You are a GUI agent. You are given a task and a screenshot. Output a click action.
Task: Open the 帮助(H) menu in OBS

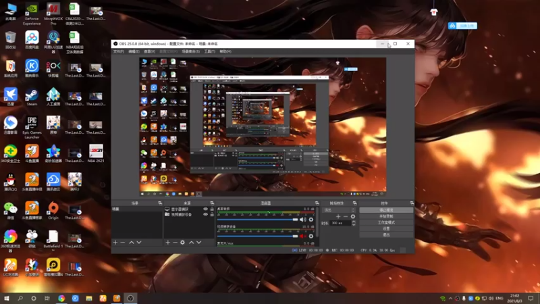[225, 51]
